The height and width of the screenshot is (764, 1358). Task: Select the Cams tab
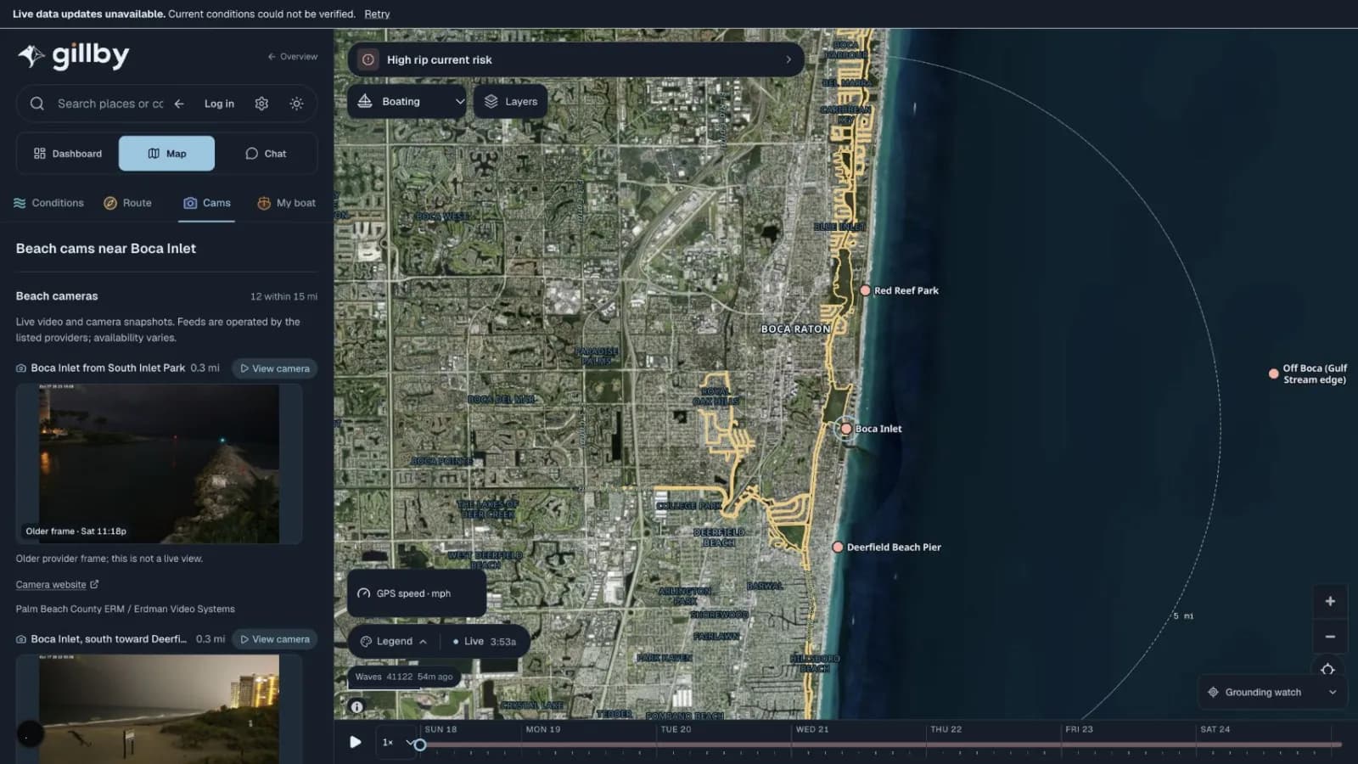207,203
